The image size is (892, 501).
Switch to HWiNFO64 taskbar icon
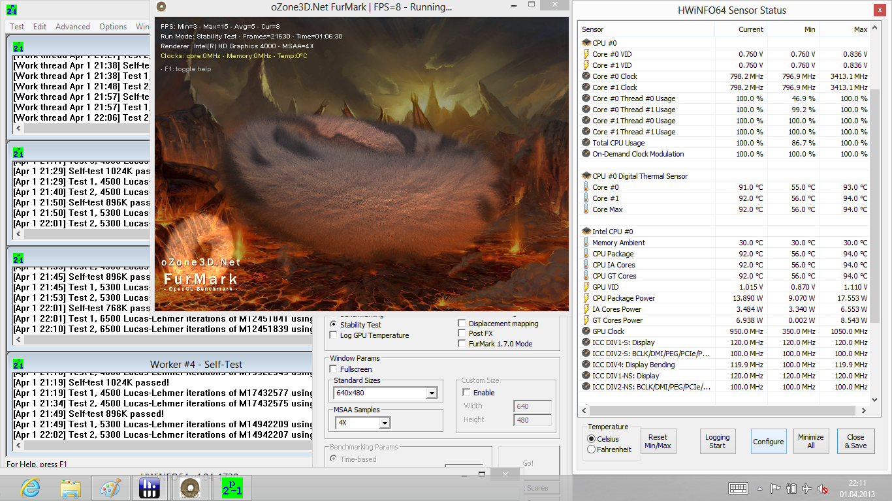pyautogui.click(x=150, y=488)
